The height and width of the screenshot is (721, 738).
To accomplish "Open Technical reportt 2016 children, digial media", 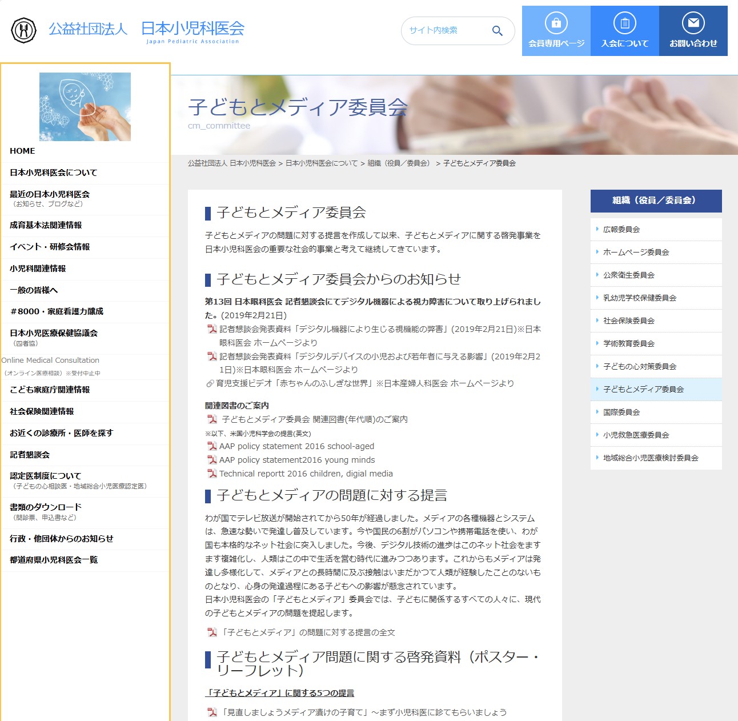I will pyautogui.click(x=306, y=474).
